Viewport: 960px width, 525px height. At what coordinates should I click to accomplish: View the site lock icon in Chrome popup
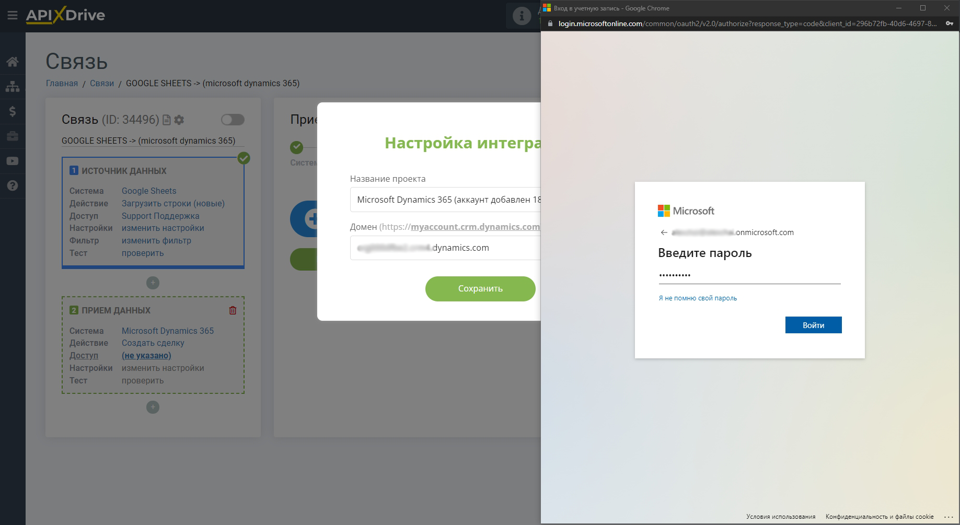coord(550,24)
